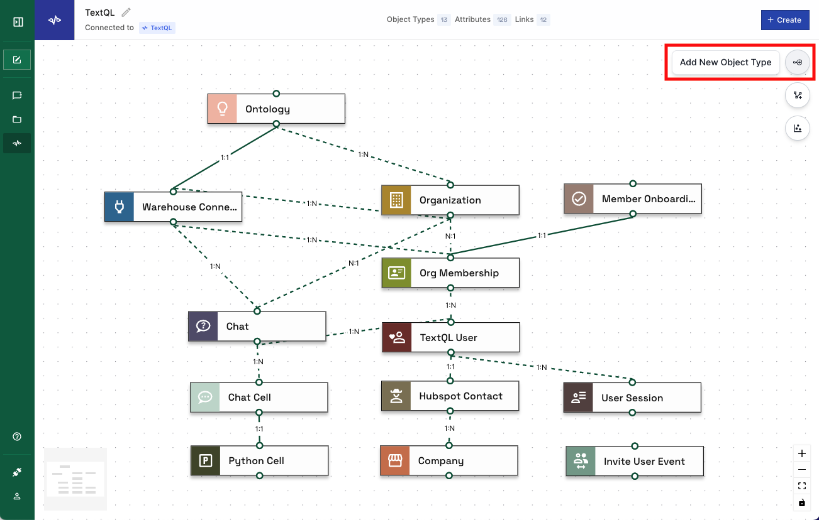Screen dimensions: 819x520
Task: Open the folder sidebar icon
Action: pyautogui.click(x=17, y=119)
